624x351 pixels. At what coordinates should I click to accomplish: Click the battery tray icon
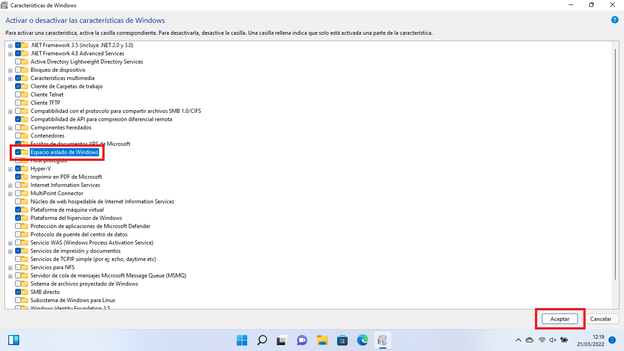pyautogui.click(x=564, y=340)
